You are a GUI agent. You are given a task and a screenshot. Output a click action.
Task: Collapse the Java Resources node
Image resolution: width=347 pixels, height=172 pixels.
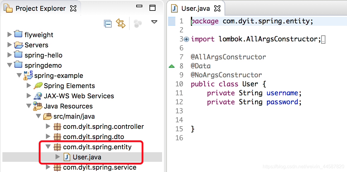pos(29,106)
